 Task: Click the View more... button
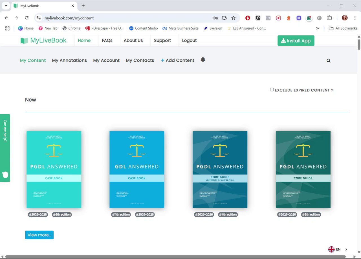tap(39, 235)
